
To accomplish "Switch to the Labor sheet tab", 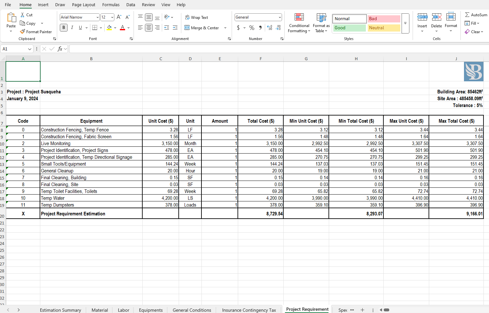I will tap(123, 310).
